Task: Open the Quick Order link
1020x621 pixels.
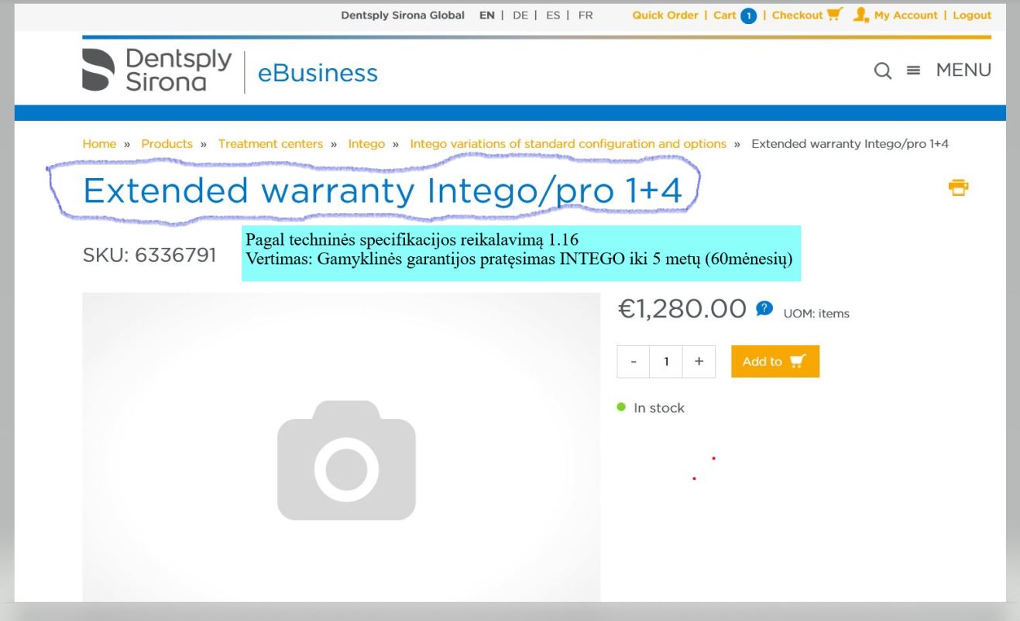Action: coord(665,15)
